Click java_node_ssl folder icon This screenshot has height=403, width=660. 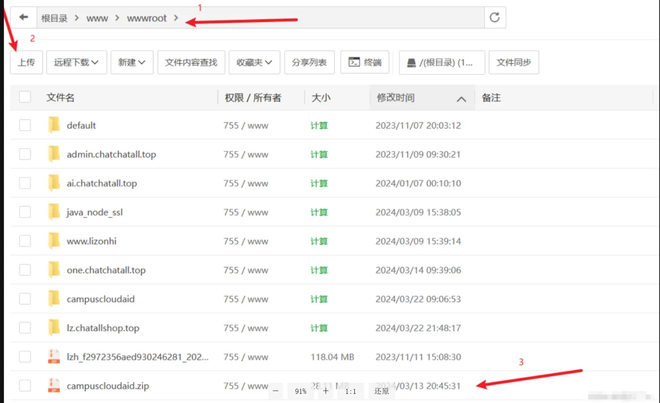pos(54,212)
